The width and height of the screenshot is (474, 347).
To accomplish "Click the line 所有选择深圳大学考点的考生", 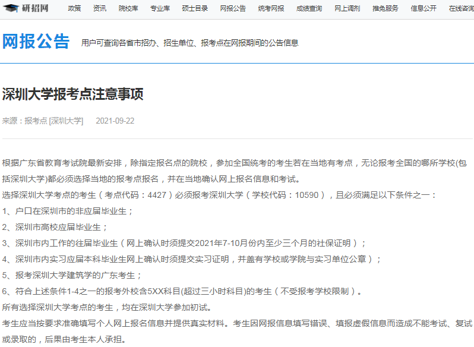I will [x=107, y=307].
